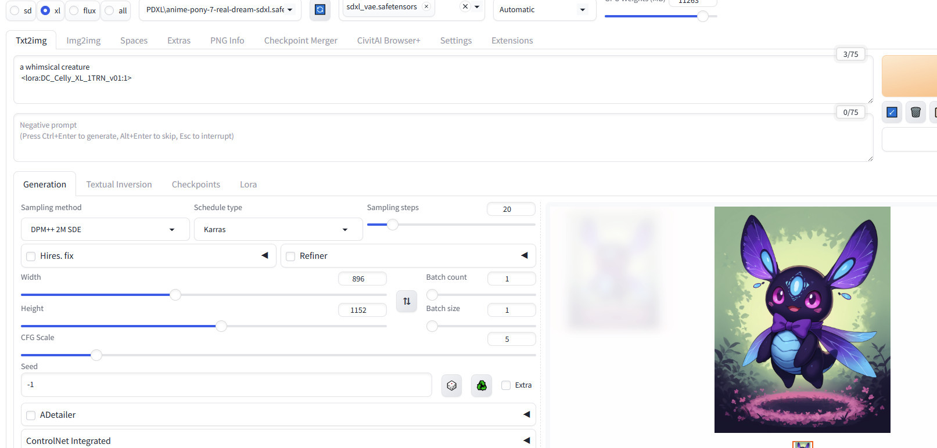Click the Sampling steps slider handle
Viewport: 937px width, 448px height.
pos(393,225)
